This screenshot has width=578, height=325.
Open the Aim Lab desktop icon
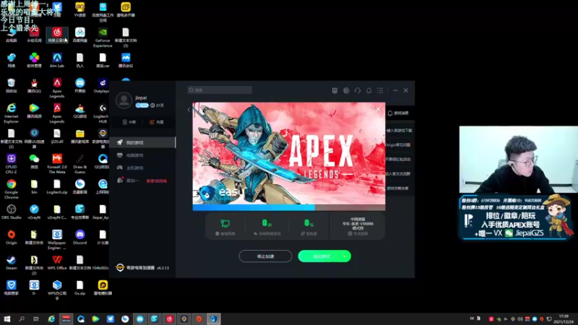57,61
